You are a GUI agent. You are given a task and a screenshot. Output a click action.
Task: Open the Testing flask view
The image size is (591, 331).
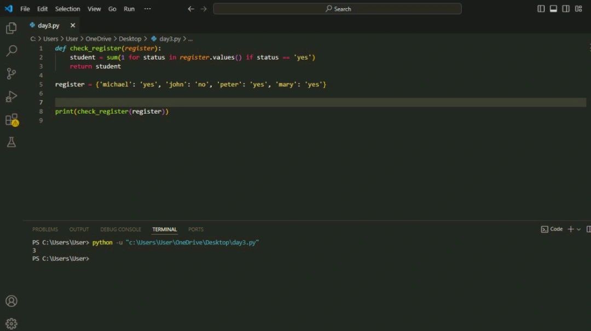pyautogui.click(x=11, y=143)
